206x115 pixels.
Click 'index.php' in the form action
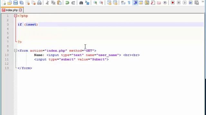pyautogui.click(x=56, y=50)
